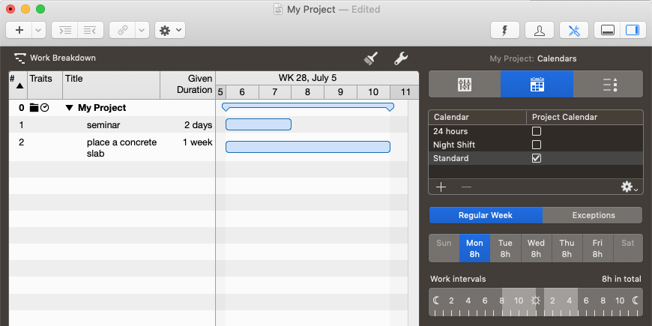This screenshot has width=652, height=326.
Task: Open the add item dropdown arrow
Action: tap(39, 31)
